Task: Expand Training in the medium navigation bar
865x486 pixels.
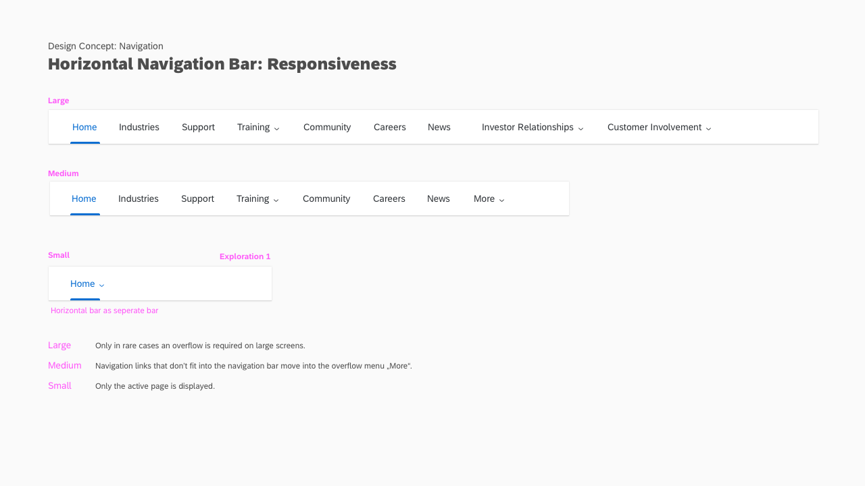Action: pos(257,198)
